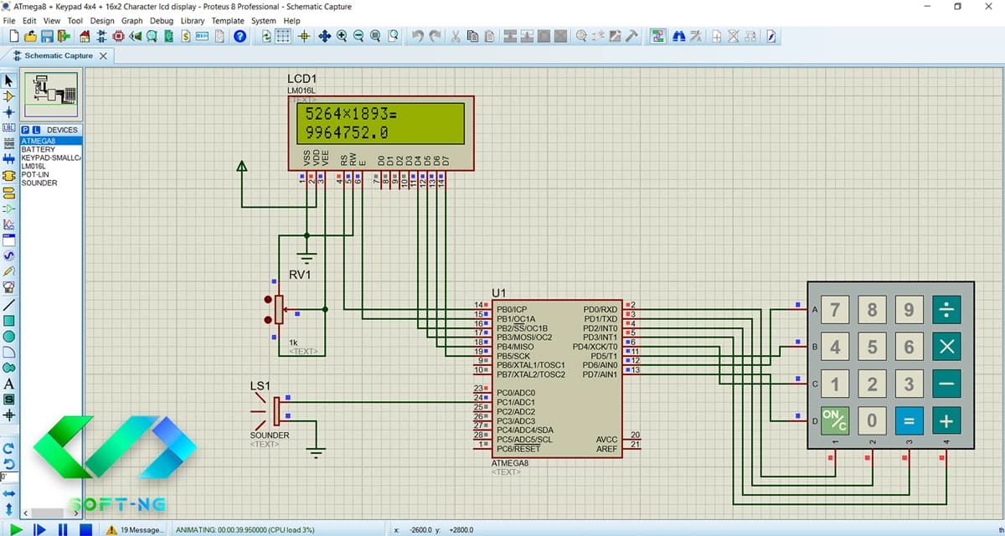1005x536 pixels.
Task: Click the L library button in devices panel
Action: 36,130
